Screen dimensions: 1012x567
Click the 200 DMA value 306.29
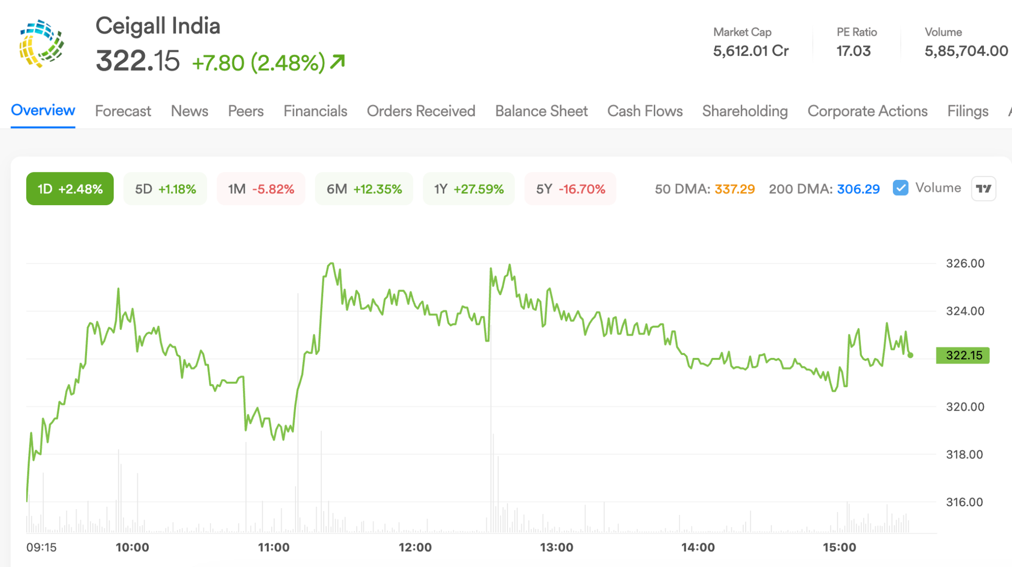tap(859, 189)
